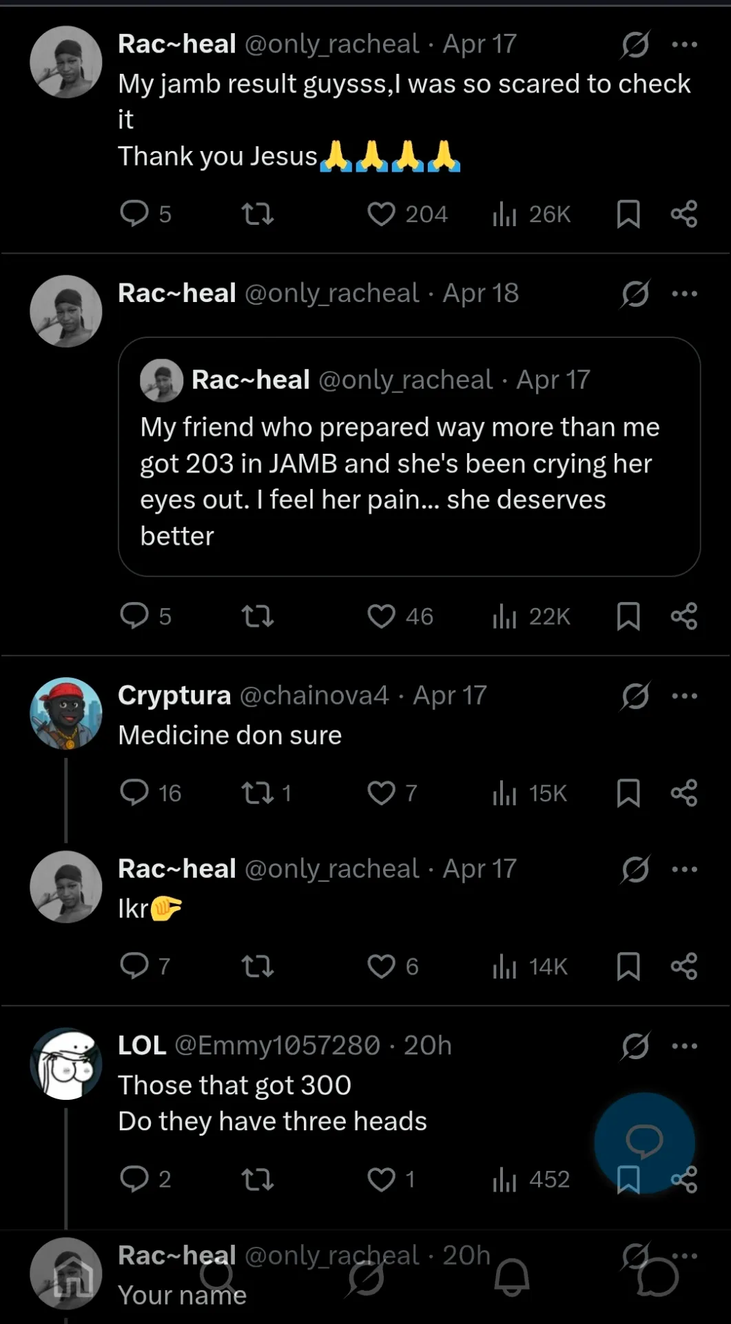The image size is (731, 1324).
Task: Tap the floating compose reply button
Action: [x=644, y=1141]
